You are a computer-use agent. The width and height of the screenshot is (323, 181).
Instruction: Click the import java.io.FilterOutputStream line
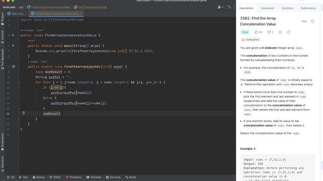coord(52,20)
